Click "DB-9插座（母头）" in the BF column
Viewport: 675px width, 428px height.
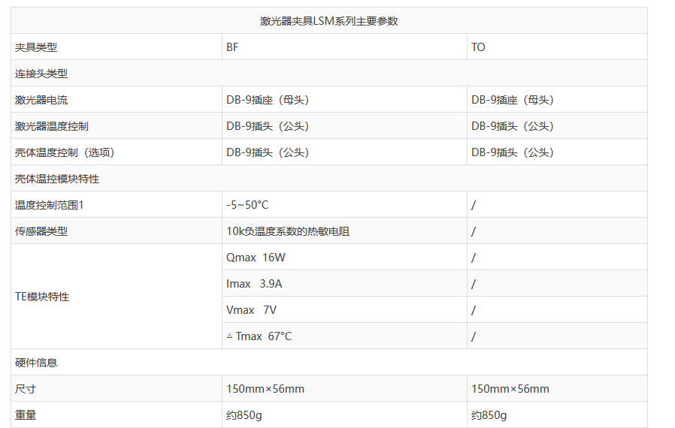tap(268, 100)
